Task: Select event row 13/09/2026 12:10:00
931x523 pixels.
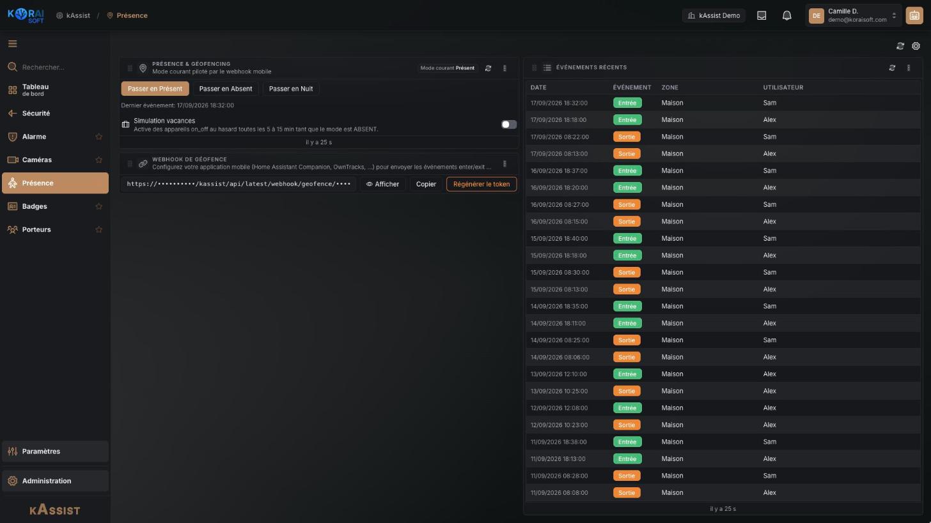Action: (723, 374)
